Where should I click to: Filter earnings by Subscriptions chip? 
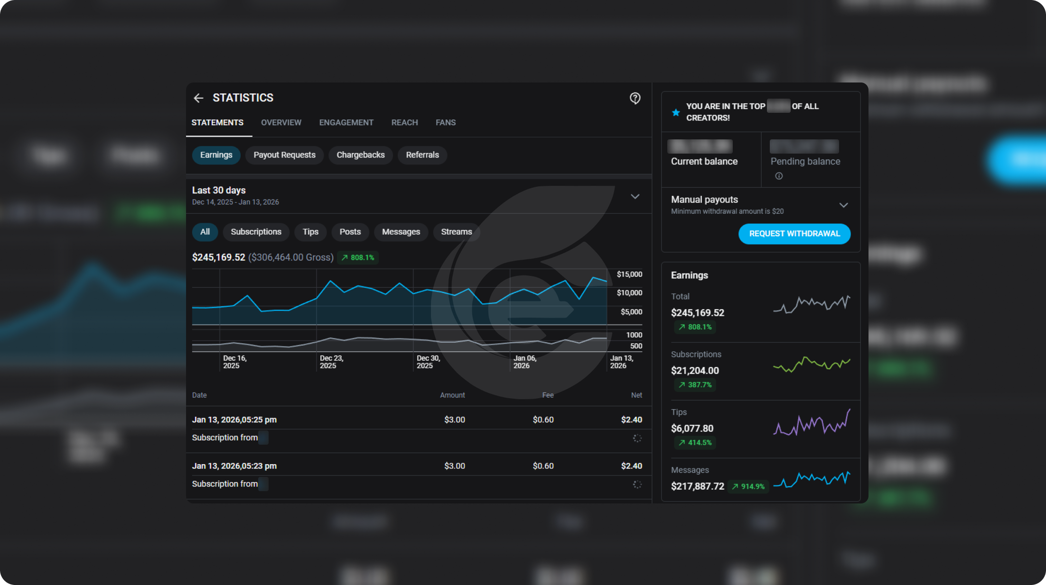[x=256, y=232]
